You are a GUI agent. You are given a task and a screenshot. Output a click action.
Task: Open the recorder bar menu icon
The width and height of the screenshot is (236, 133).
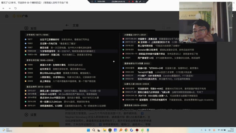(92, 1)
